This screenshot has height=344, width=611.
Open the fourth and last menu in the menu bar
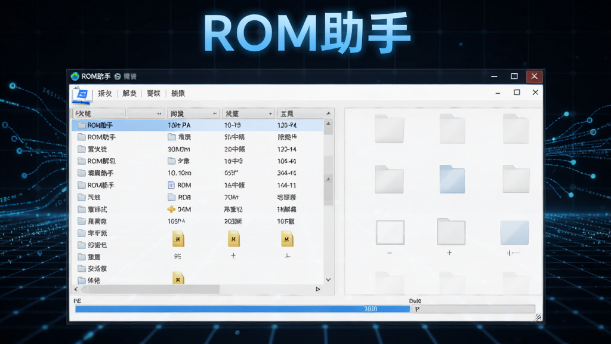(x=178, y=93)
